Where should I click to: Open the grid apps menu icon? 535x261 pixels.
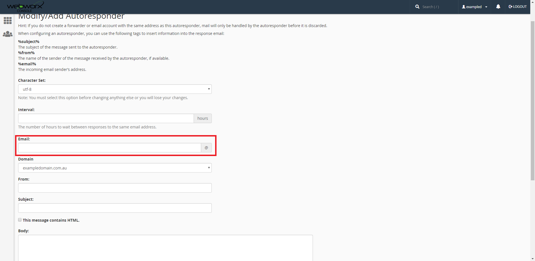click(8, 20)
